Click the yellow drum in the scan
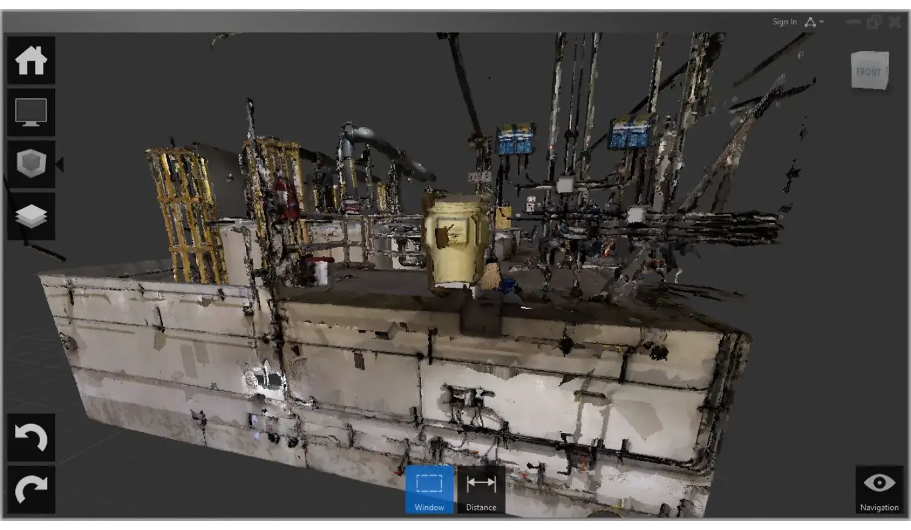The width and height of the screenshot is (911, 530). (x=455, y=240)
